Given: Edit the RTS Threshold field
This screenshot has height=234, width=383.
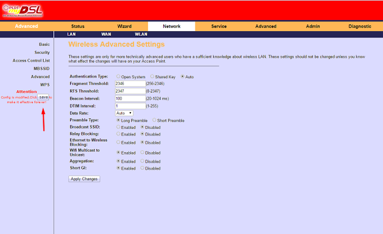Looking at the screenshot, I should point(130,91).
